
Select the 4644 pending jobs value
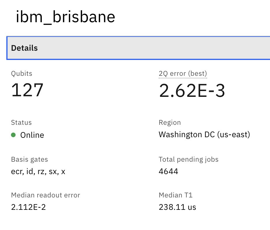click(x=168, y=171)
